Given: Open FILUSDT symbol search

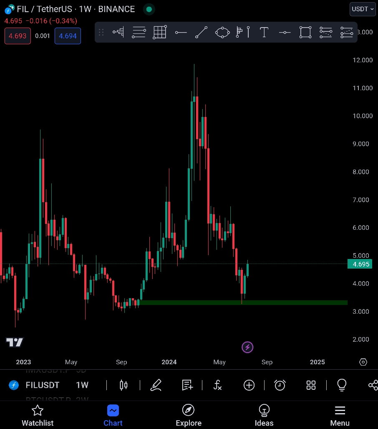Looking at the screenshot, I should coord(43,385).
